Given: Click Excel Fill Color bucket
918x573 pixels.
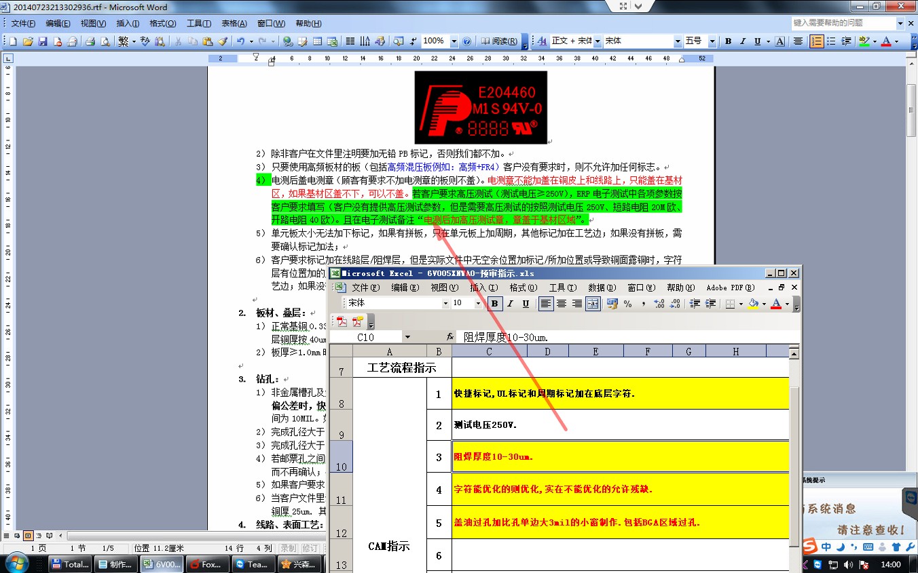Looking at the screenshot, I should point(753,304).
